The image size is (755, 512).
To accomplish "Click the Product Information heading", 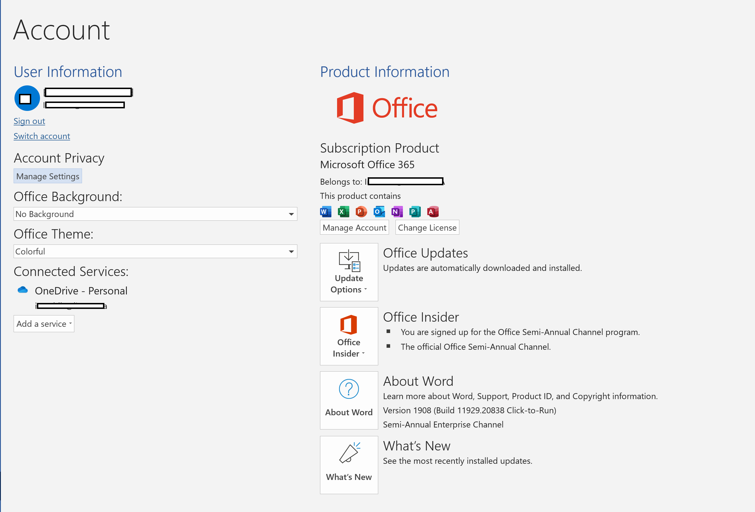I will pos(385,72).
